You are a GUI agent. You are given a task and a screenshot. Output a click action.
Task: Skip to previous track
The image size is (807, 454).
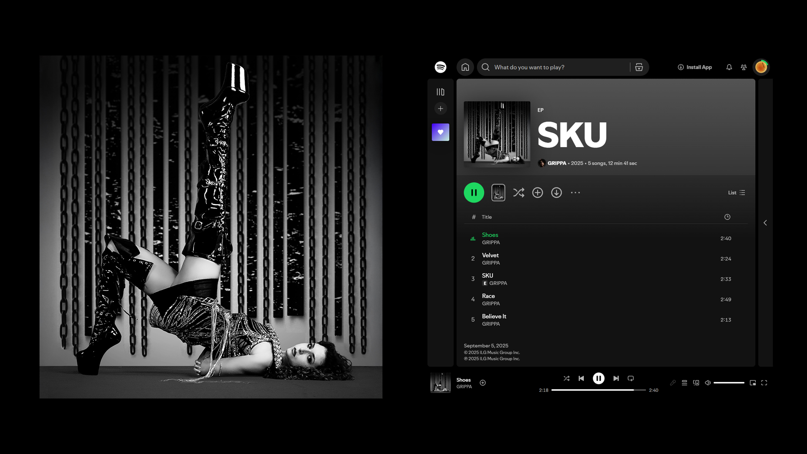click(581, 378)
